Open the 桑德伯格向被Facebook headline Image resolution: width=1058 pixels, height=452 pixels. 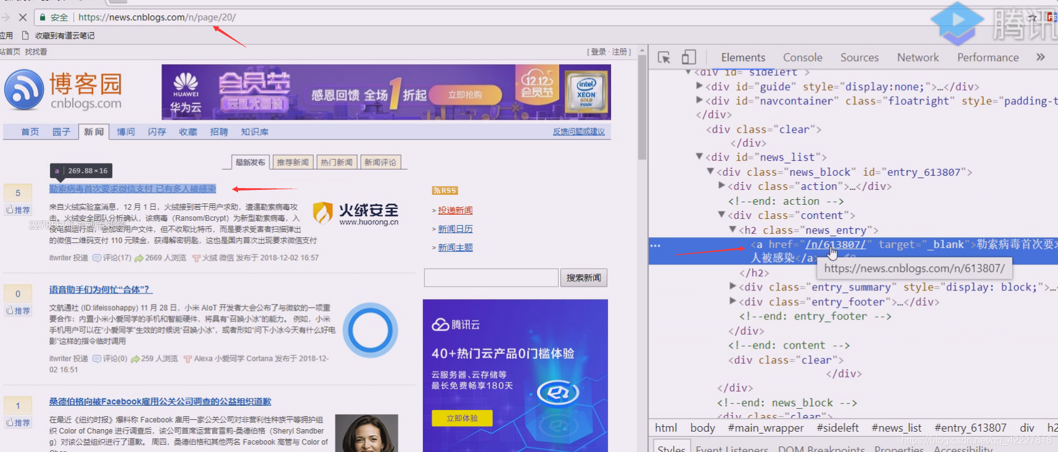pos(160,401)
